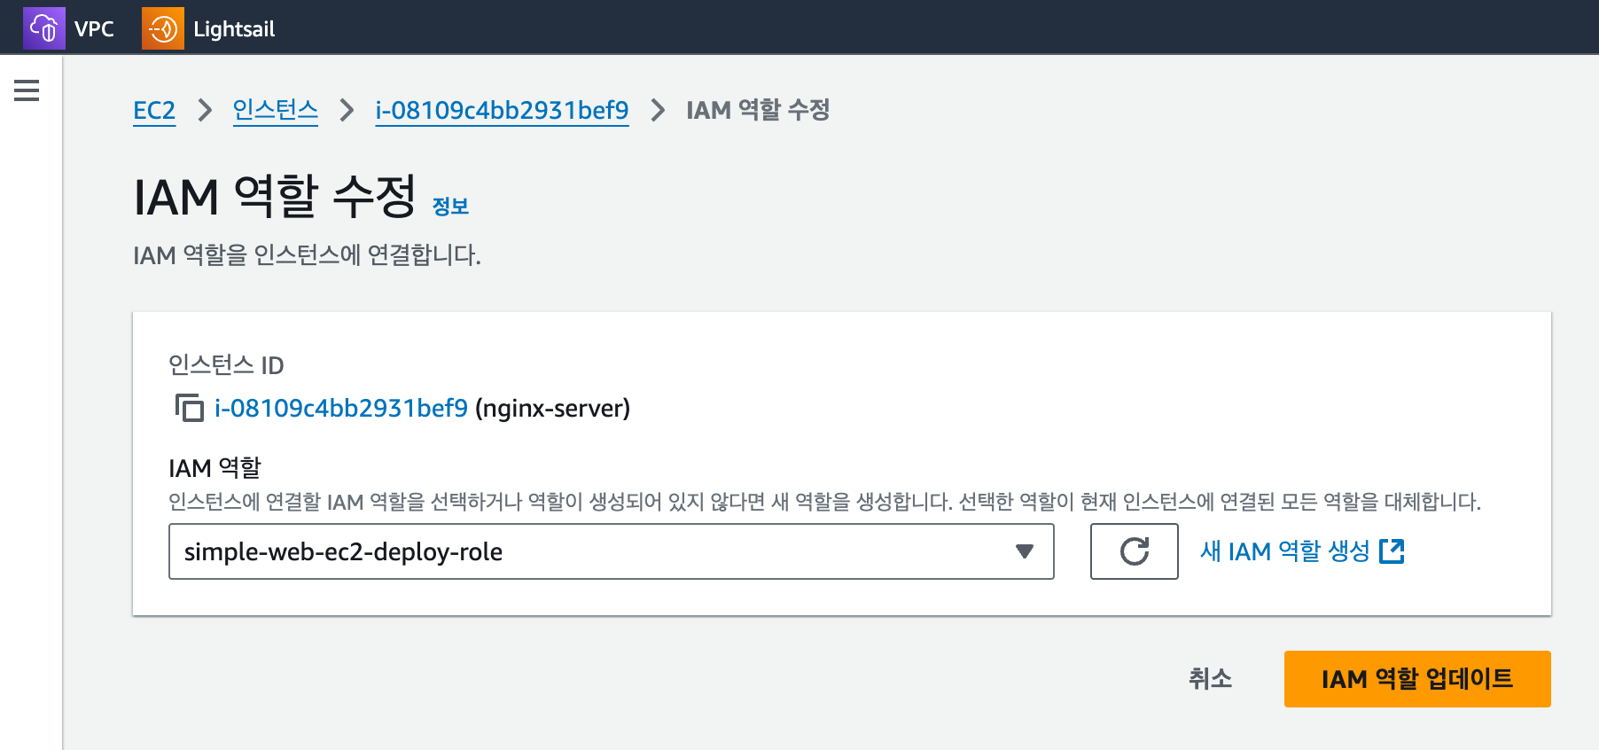The height and width of the screenshot is (750, 1599).
Task: Click the IAM 역할 수정 breadcrumb text
Action: [758, 111]
